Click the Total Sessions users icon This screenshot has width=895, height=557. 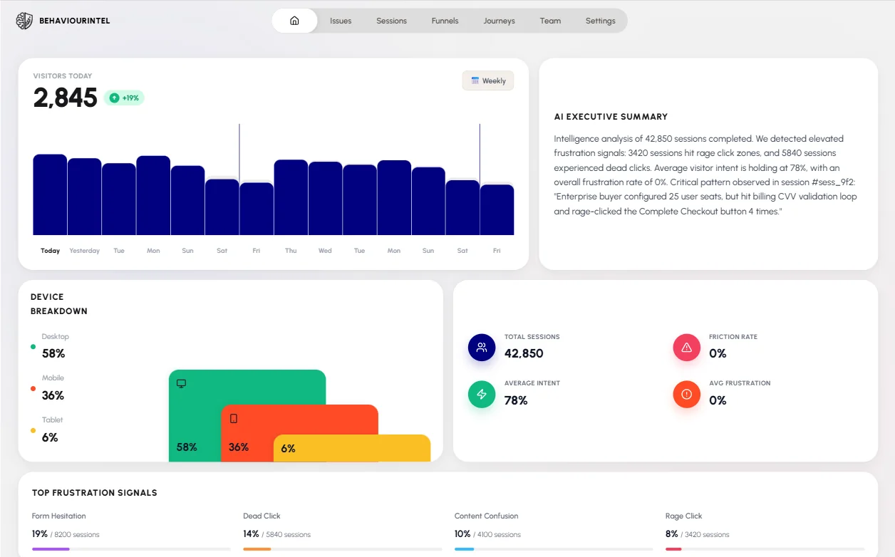pos(482,348)
